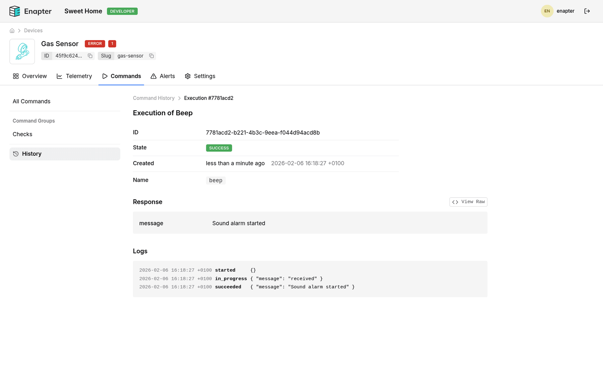
Task: Click the home breadcrumb icon
Action: coord(12,31)
